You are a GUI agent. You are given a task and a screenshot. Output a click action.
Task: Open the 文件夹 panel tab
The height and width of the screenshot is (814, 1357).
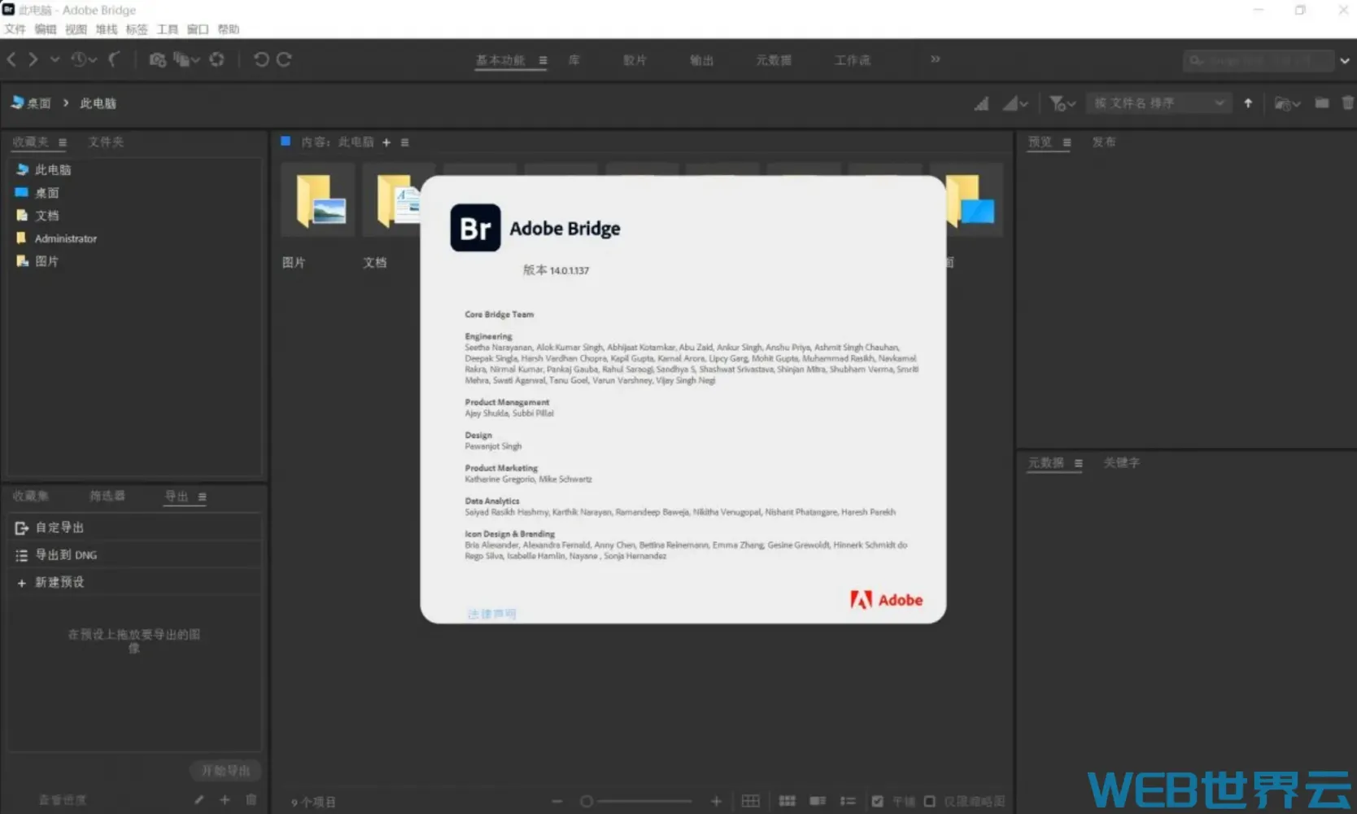click(x=106, y=142)
